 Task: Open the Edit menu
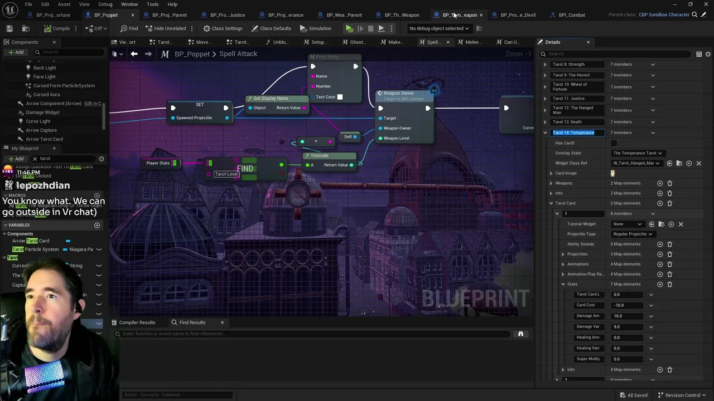[x=45, y=4]
